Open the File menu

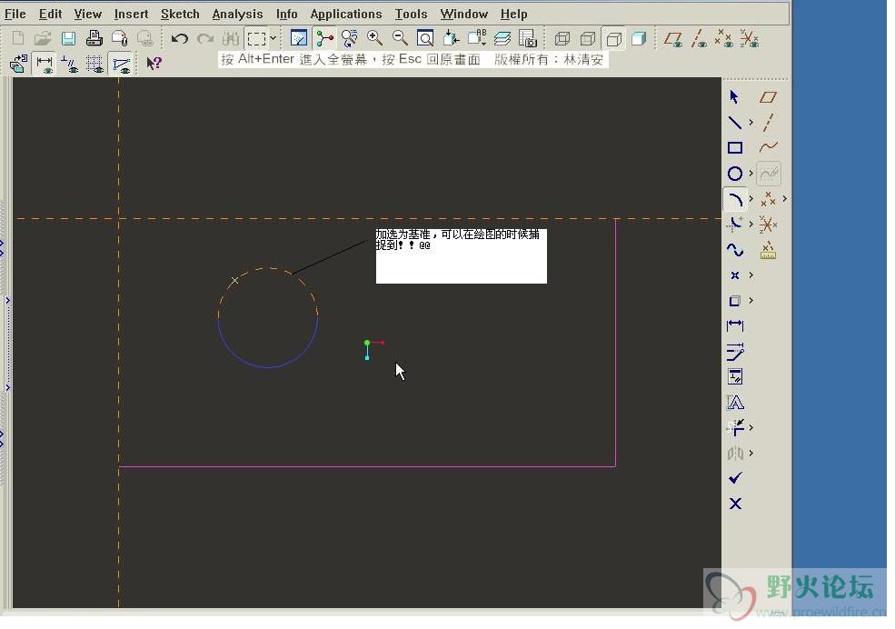click(15, 14)
